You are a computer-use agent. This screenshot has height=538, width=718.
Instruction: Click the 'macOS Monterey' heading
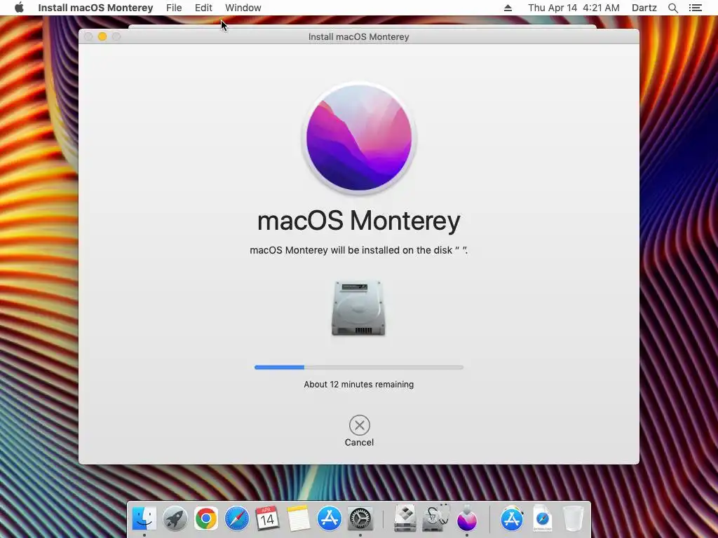tap(359, 221)
